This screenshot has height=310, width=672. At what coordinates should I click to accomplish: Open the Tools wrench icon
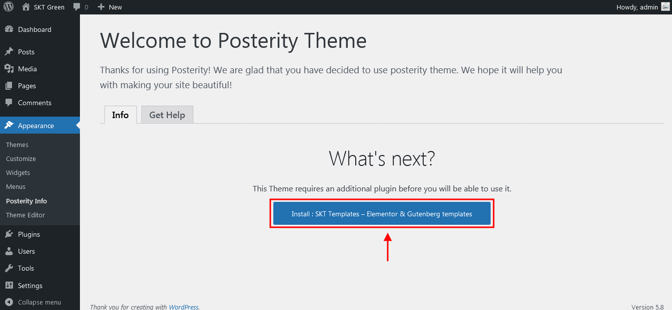click(x=9, y=268)
